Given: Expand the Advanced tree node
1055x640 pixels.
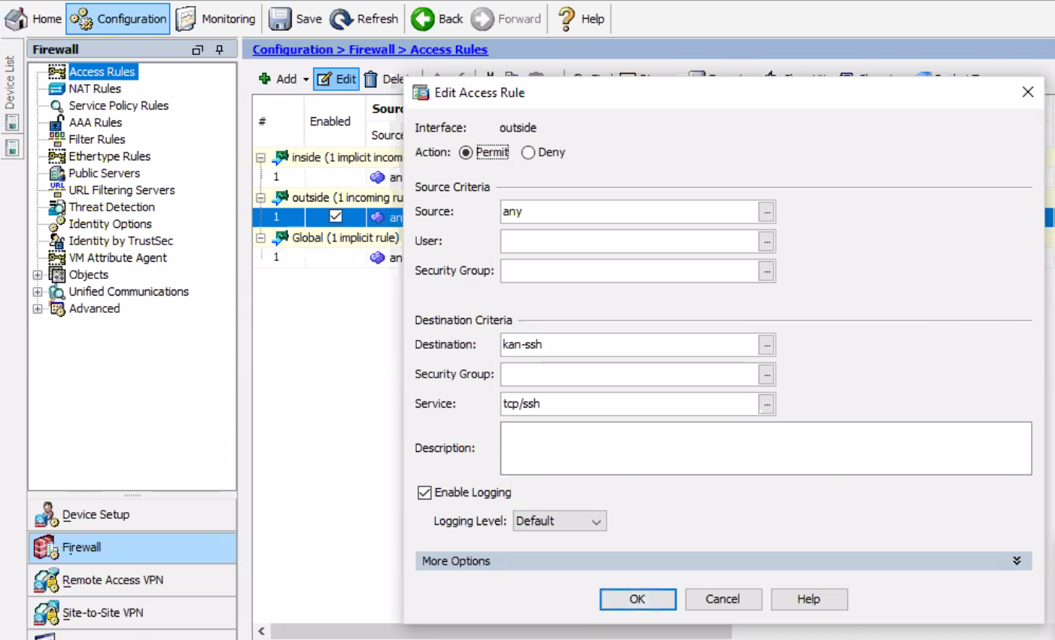Looking at the screenshot, I should tap(38, 308).
